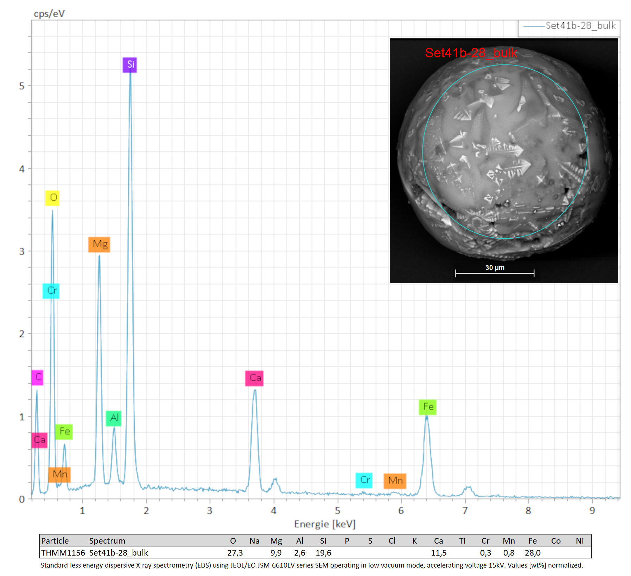631x576 pixels.
Task: Click the Fe value 28,0 table cell
Action: 533,553
